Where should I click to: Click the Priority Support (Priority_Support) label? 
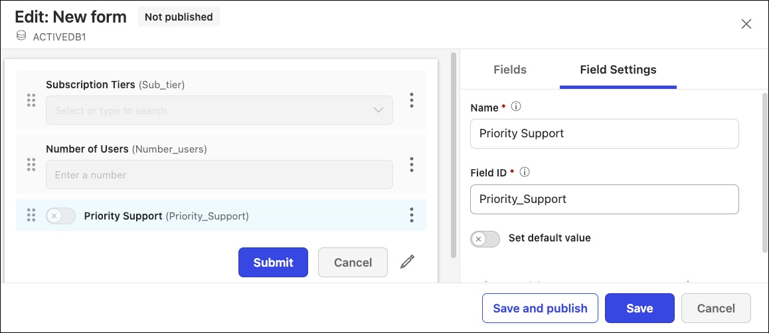tap(166, 216)
